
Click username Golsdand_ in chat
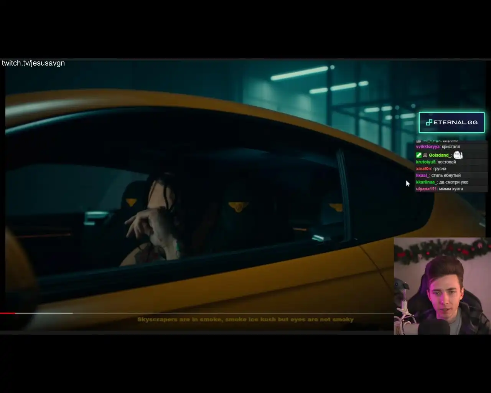440,155
